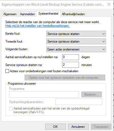Click the servicefouten reset dagen field

click(x=71, y=57)
